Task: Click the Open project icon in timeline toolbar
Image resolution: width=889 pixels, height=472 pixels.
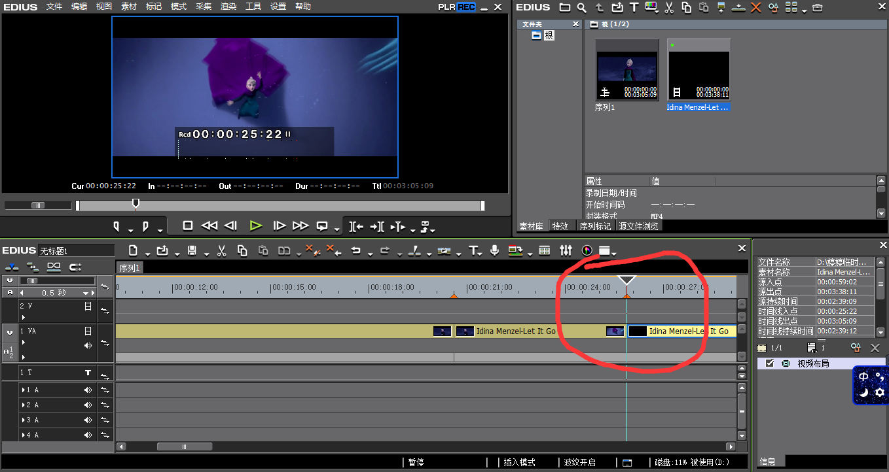Action: click(162, 250)
